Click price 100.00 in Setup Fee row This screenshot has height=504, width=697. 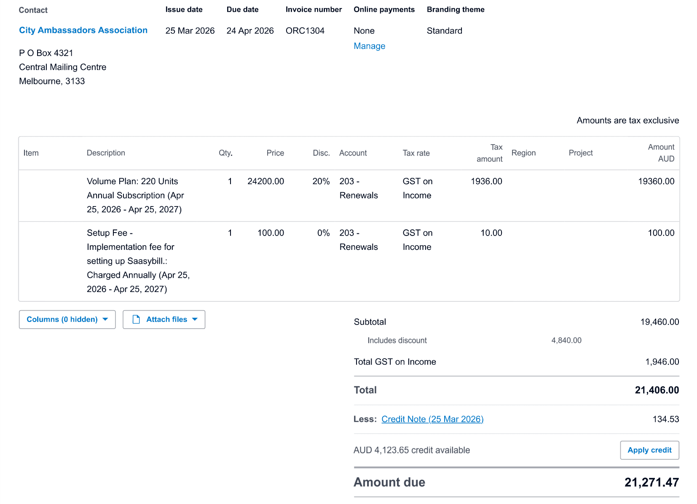point(271,233)
